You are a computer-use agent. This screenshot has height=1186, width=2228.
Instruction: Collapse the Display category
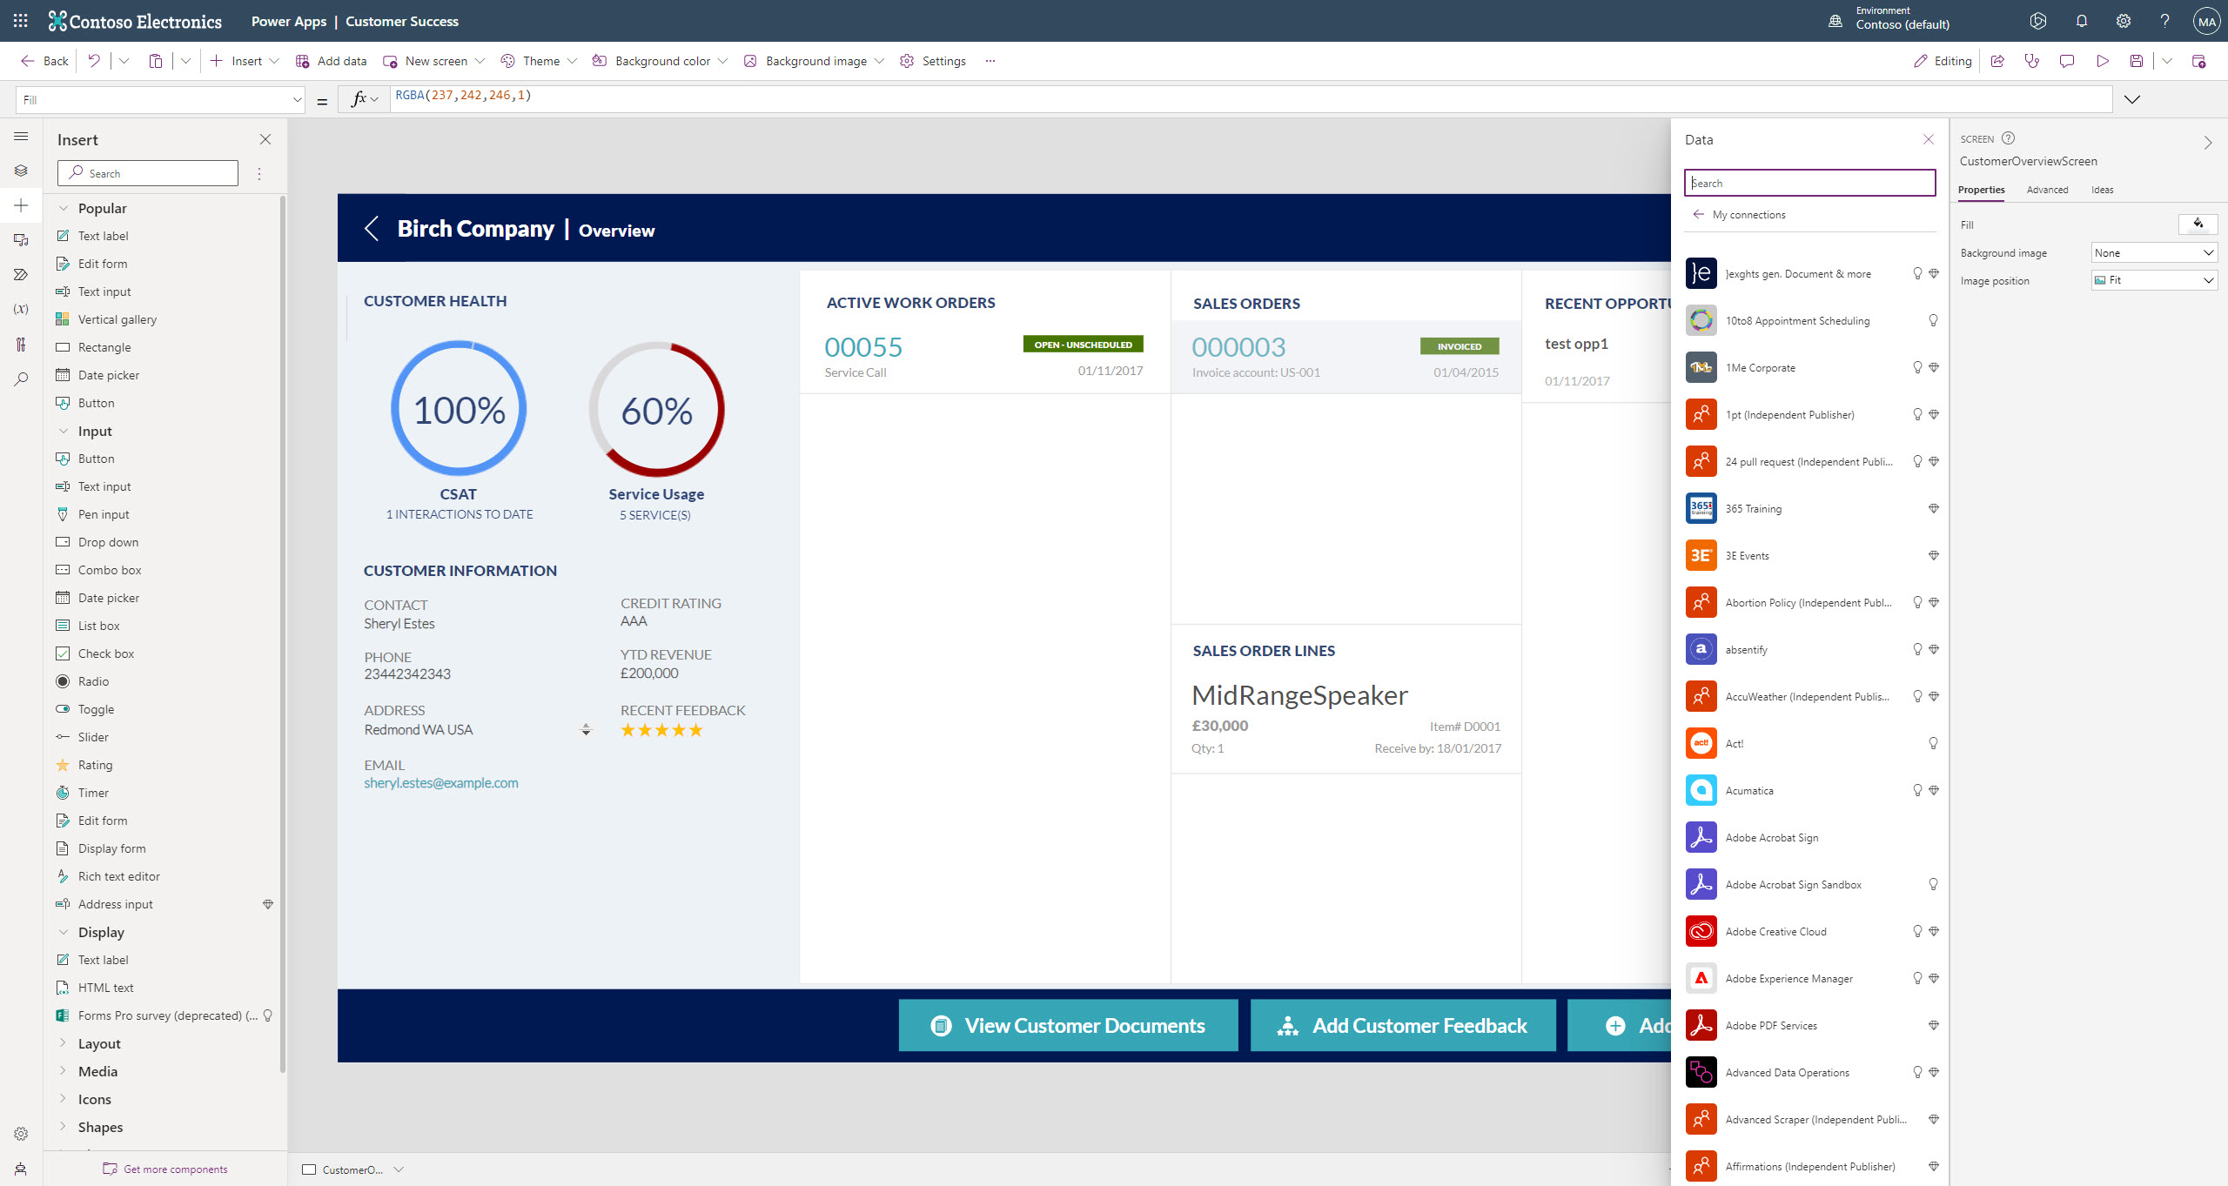point(64,932)
